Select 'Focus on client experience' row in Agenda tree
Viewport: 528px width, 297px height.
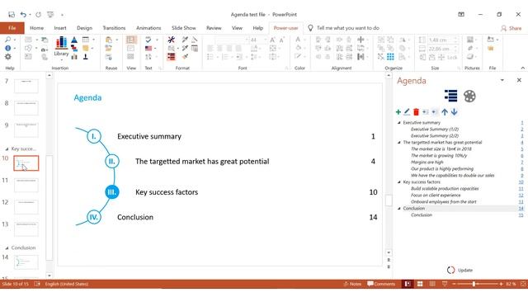436,196
